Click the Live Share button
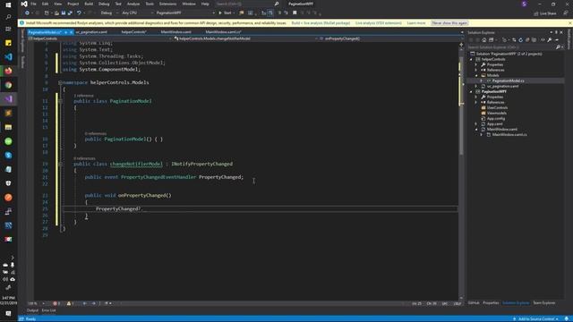Screen dimensions: 573x322 tap(545, 13)
